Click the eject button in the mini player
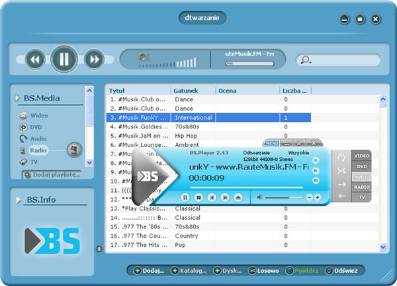Screen dimensions: 397x286 [238, 197]
